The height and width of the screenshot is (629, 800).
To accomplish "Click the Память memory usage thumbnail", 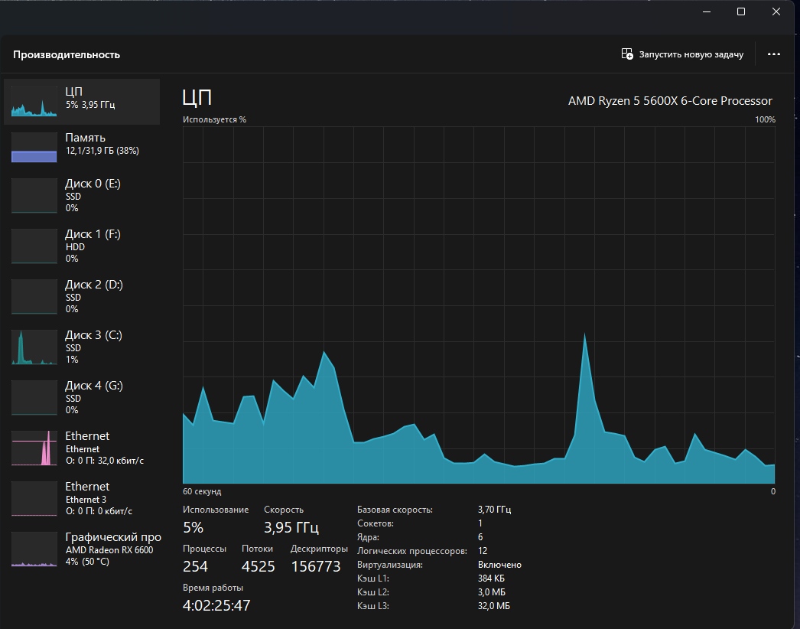I will [x=34, y=148].
